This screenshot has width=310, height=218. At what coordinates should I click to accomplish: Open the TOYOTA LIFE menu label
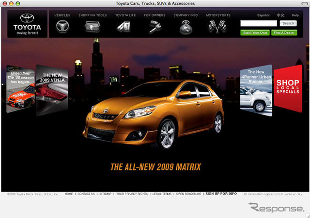click(x=125, y=15)
